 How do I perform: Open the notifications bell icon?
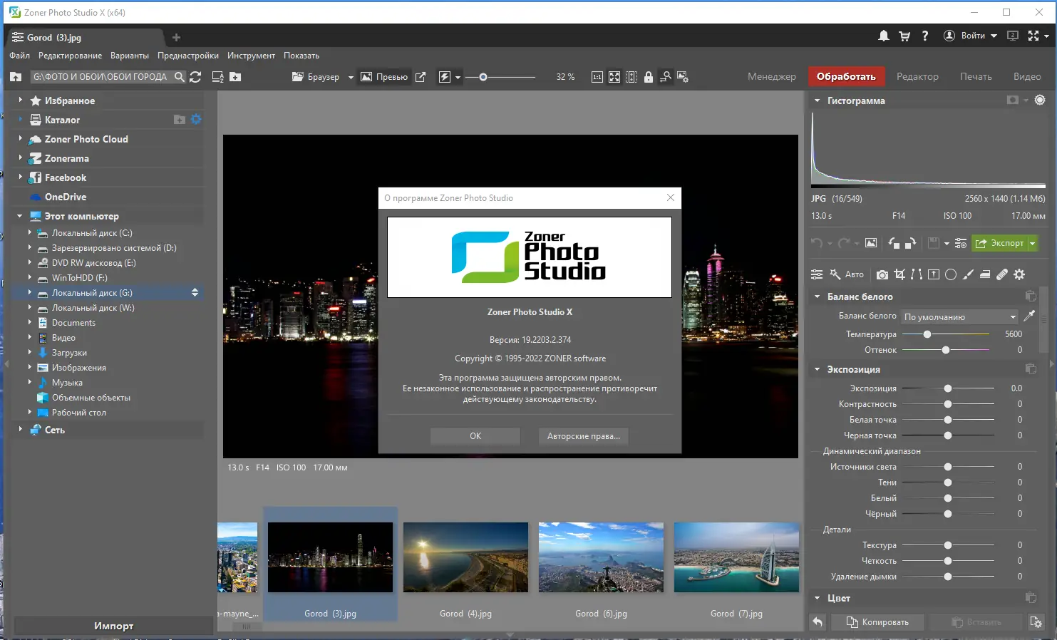(x=883, y=36)
